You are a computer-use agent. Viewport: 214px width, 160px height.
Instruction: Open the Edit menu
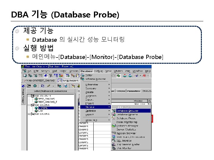(x=36, y=71)
